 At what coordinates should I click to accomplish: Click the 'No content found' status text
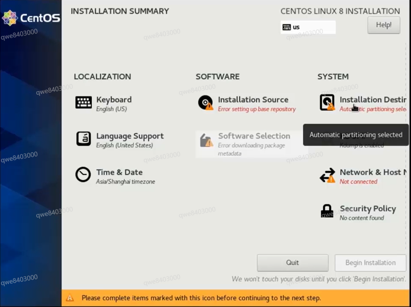[x=362, y=218]
